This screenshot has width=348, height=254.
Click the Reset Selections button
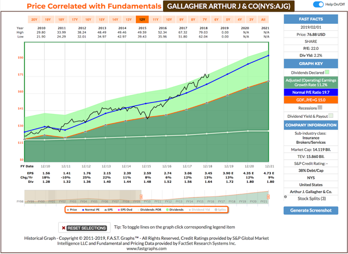[84, 228]
